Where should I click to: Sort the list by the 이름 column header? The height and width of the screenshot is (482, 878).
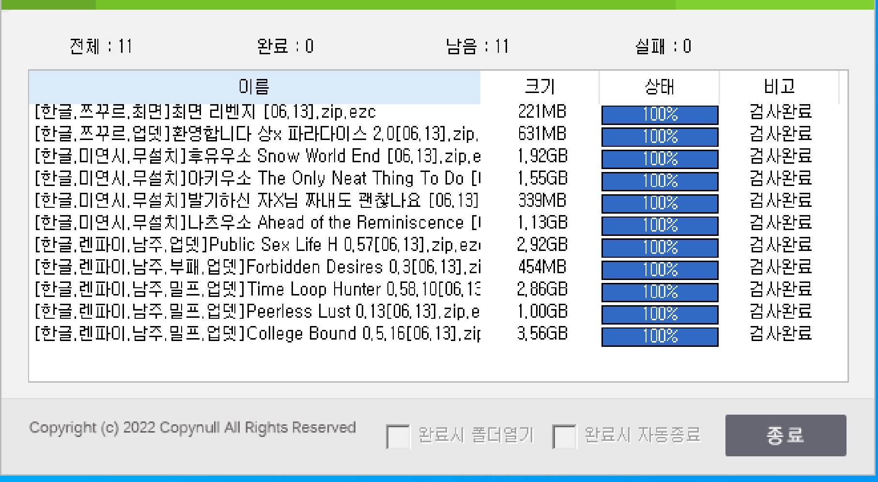(x=254, y=87)
